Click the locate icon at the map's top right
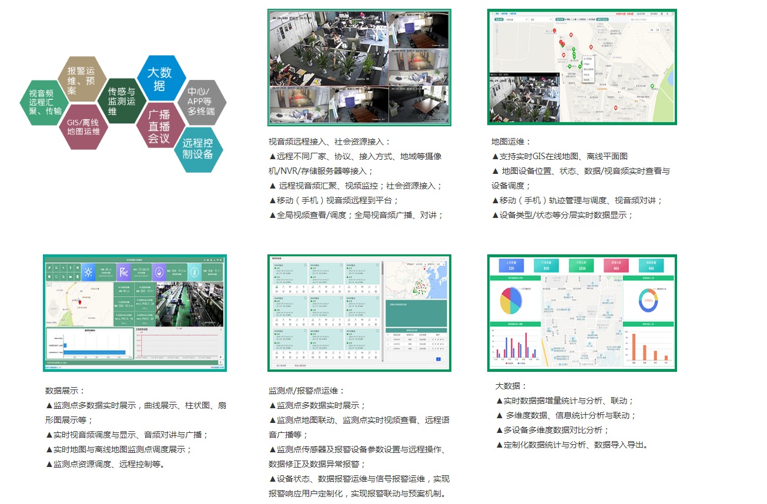767x504 pixels. (668, 29)
